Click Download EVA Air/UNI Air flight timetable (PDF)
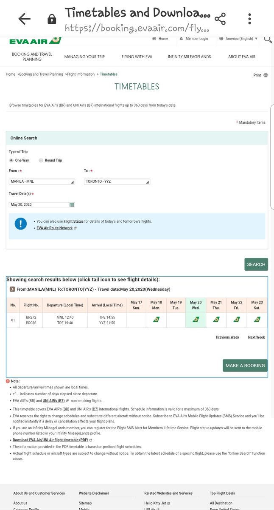 tap(50, 440)
